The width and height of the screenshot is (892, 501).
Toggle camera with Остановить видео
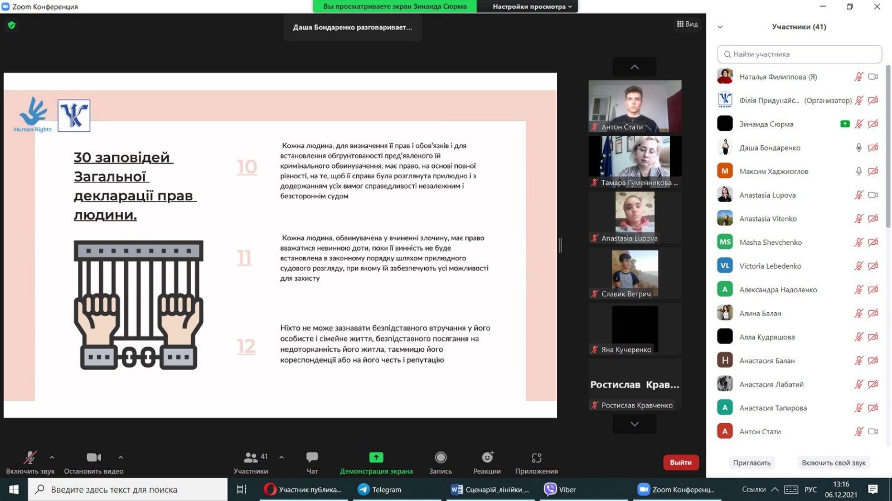[94, 458]
